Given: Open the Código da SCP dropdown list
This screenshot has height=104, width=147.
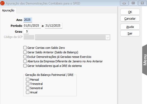Looking at the screenshot, I should [108, 37].
